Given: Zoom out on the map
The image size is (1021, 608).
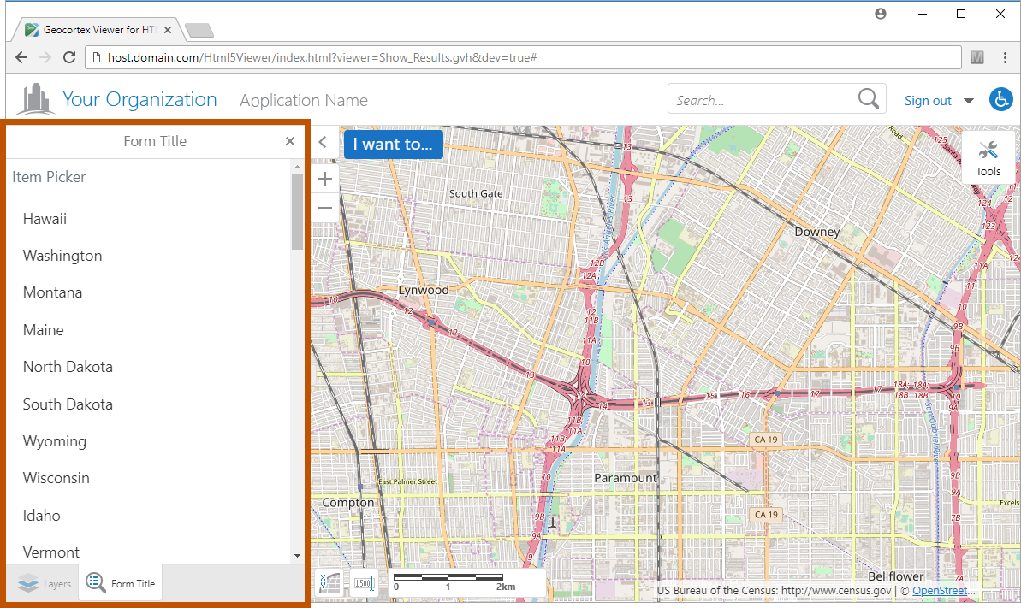Looking at the screenshot, I should point(325,207).
